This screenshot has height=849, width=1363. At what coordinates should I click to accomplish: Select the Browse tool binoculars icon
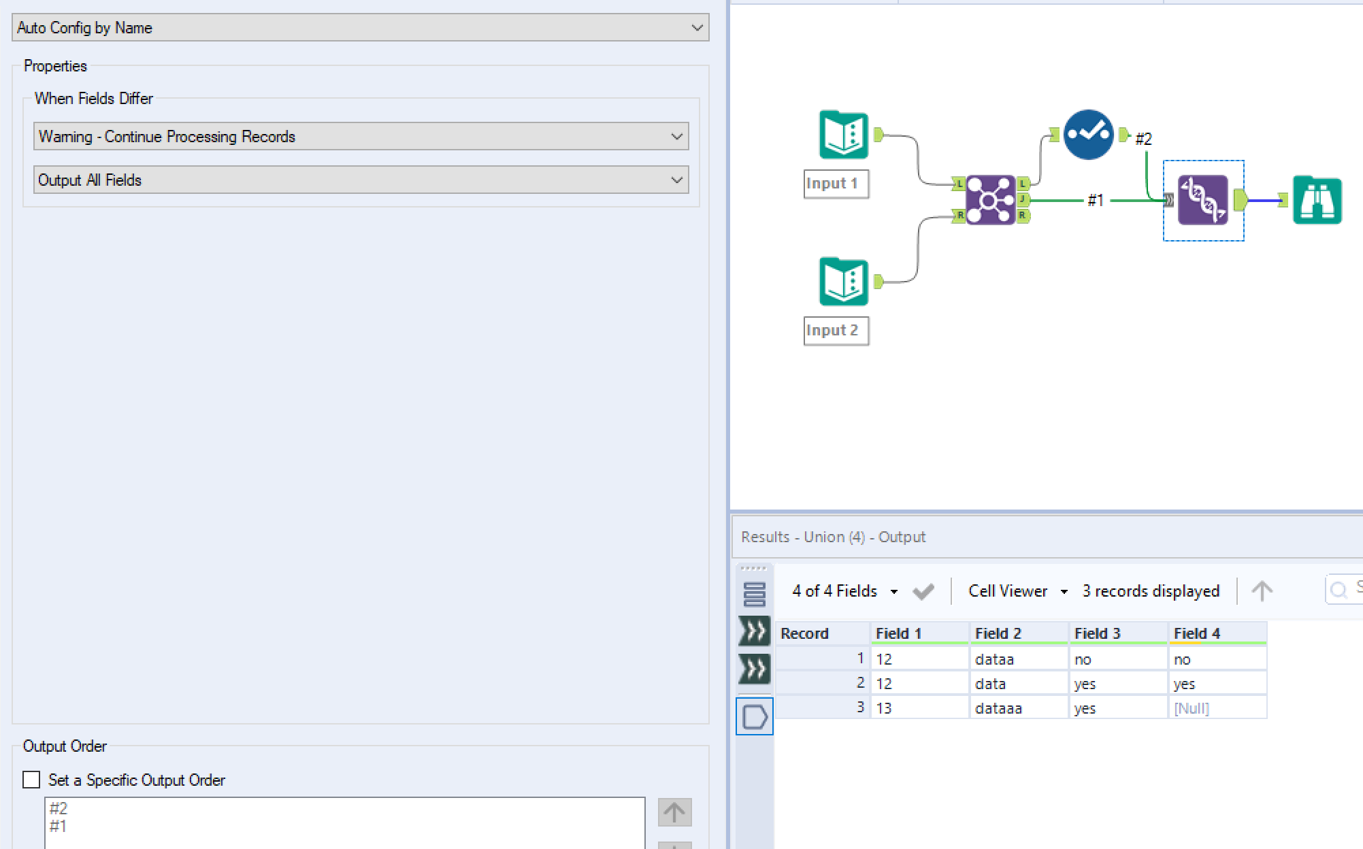[x=1317, y=200]
